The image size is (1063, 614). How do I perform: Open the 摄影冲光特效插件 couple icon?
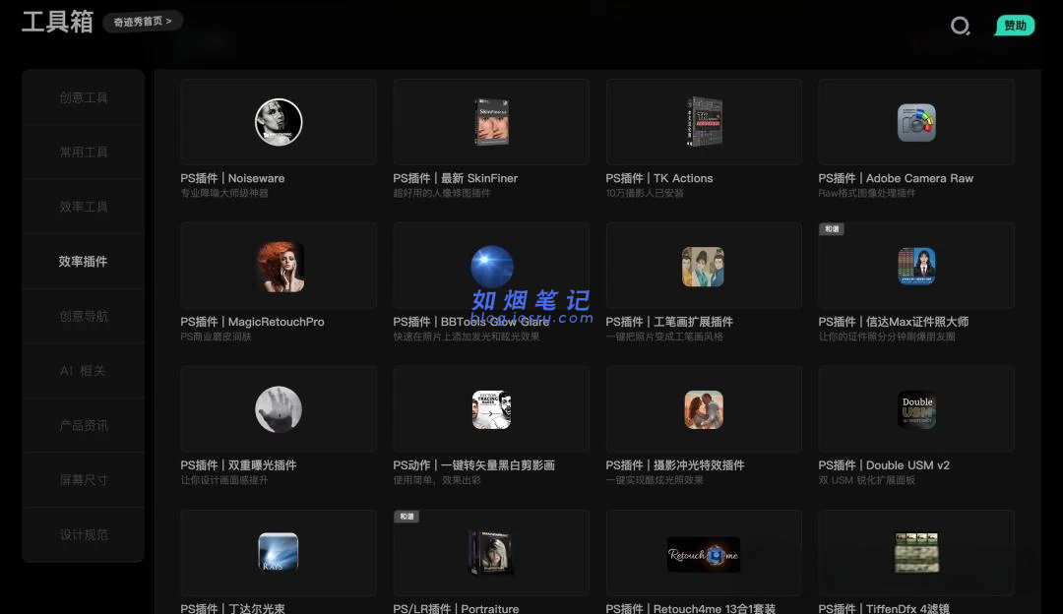704,410
